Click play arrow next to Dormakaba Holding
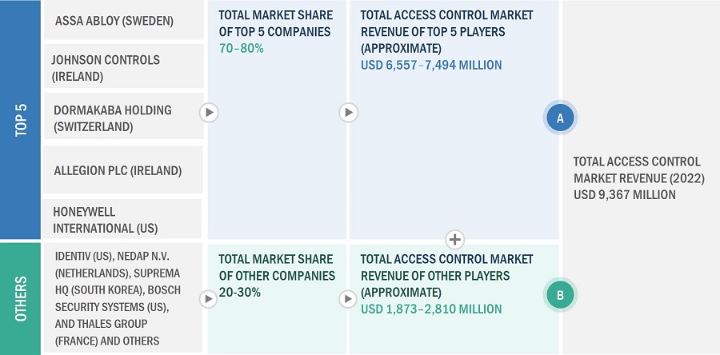Viewport: 720px width, 355px height. tap(209, 113)
